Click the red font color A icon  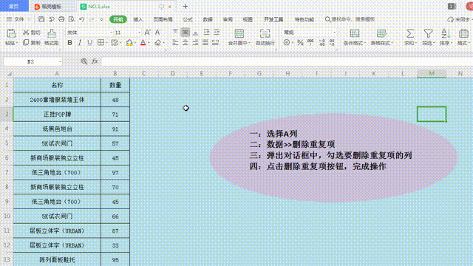click(143, 43)
